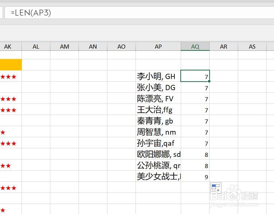
Task: Click cell containing 王大治,ffg
Action: tap(158, 110)
